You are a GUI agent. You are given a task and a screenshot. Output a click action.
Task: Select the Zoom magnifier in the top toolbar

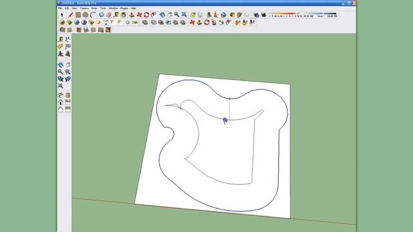tap(177, 15)
